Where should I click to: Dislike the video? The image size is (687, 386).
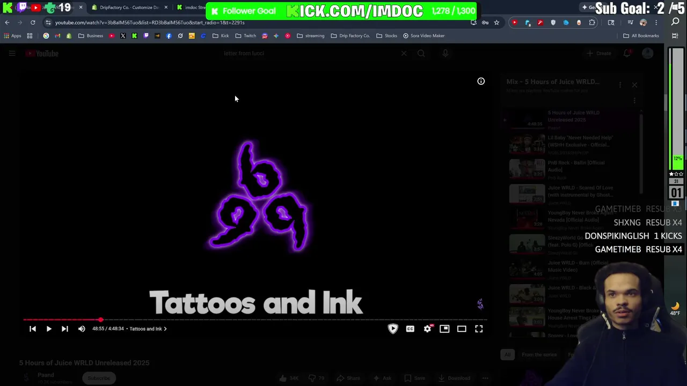point(317,378)
